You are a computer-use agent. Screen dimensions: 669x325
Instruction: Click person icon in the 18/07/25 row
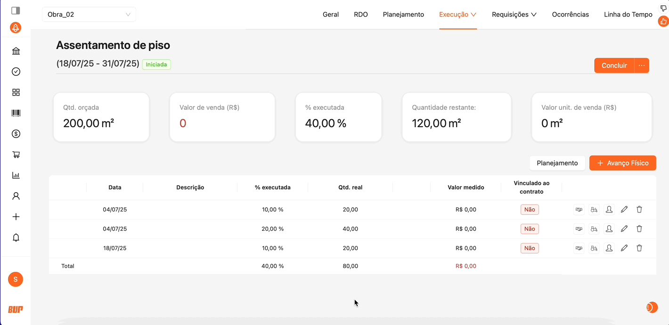[x=609, y=248]
